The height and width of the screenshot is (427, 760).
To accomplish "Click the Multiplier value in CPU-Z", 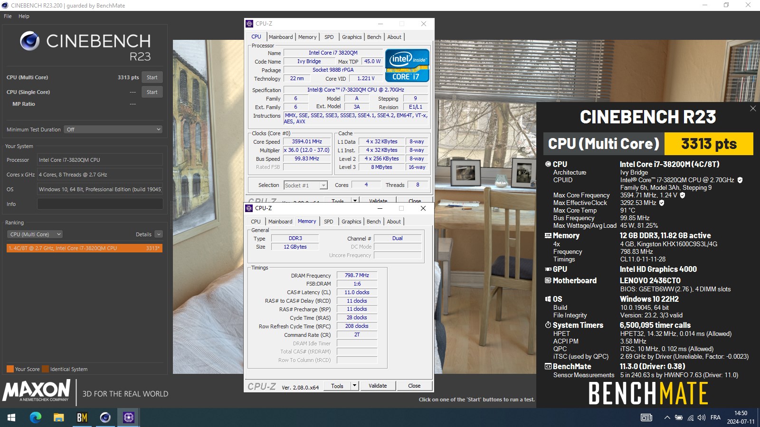I will [x=307, y=150].
